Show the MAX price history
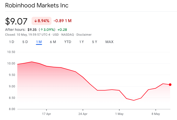The height and width of the screenshot is (120, 177). tap(109, 42)
